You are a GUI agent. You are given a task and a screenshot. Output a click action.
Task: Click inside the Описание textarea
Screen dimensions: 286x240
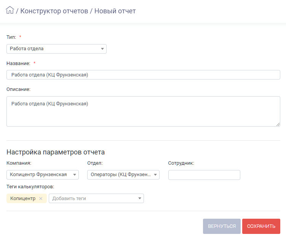tap(143, 111)
